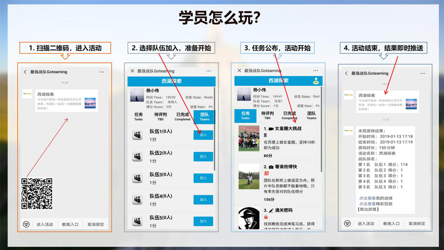Join 队伍4 with its 加入 button
This screenshot has width=444, height=250.
tap(203, 200)
